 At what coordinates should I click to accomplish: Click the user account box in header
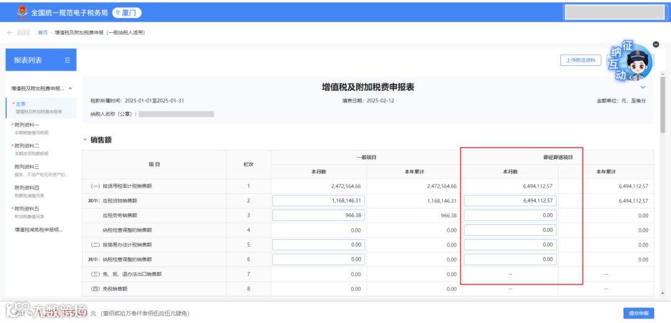point(614,12)
